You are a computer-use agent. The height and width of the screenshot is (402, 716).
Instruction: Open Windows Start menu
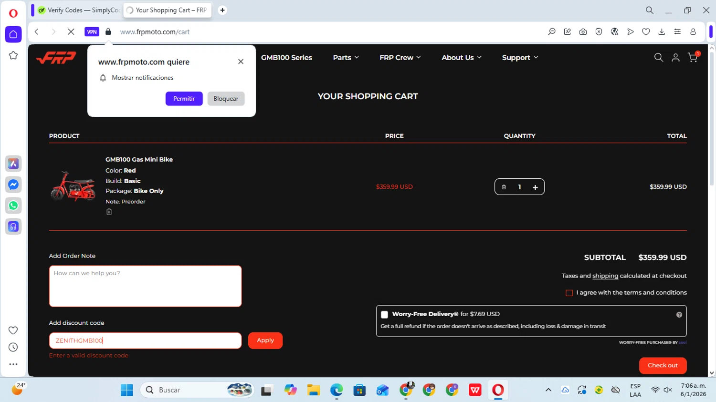click(x=127, y=390)
